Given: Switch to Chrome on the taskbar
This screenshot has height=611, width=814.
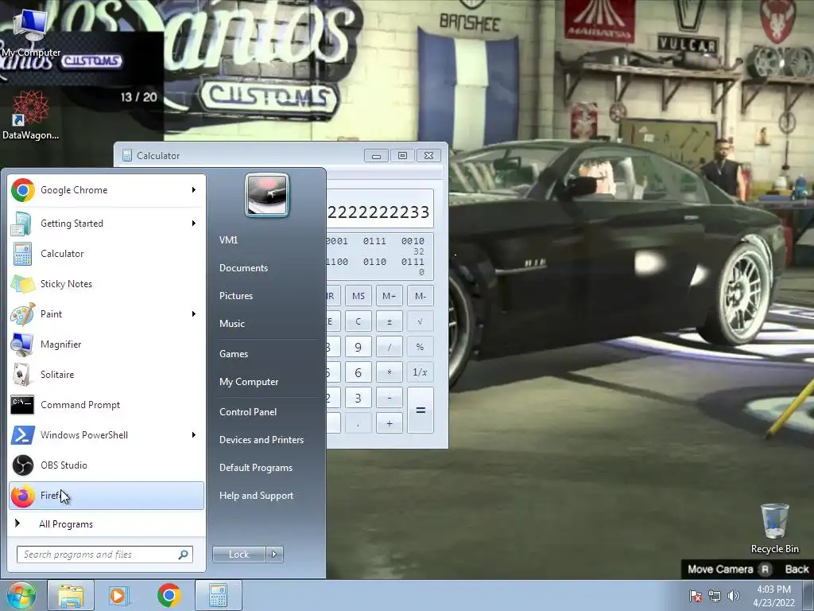Looking at the screenshot, I should point(169,595).
